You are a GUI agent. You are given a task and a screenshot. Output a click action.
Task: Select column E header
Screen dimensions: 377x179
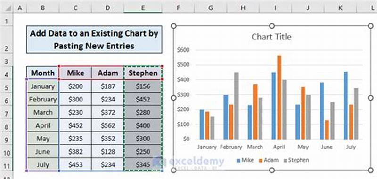pyautogui.click(x=143, y=8)
